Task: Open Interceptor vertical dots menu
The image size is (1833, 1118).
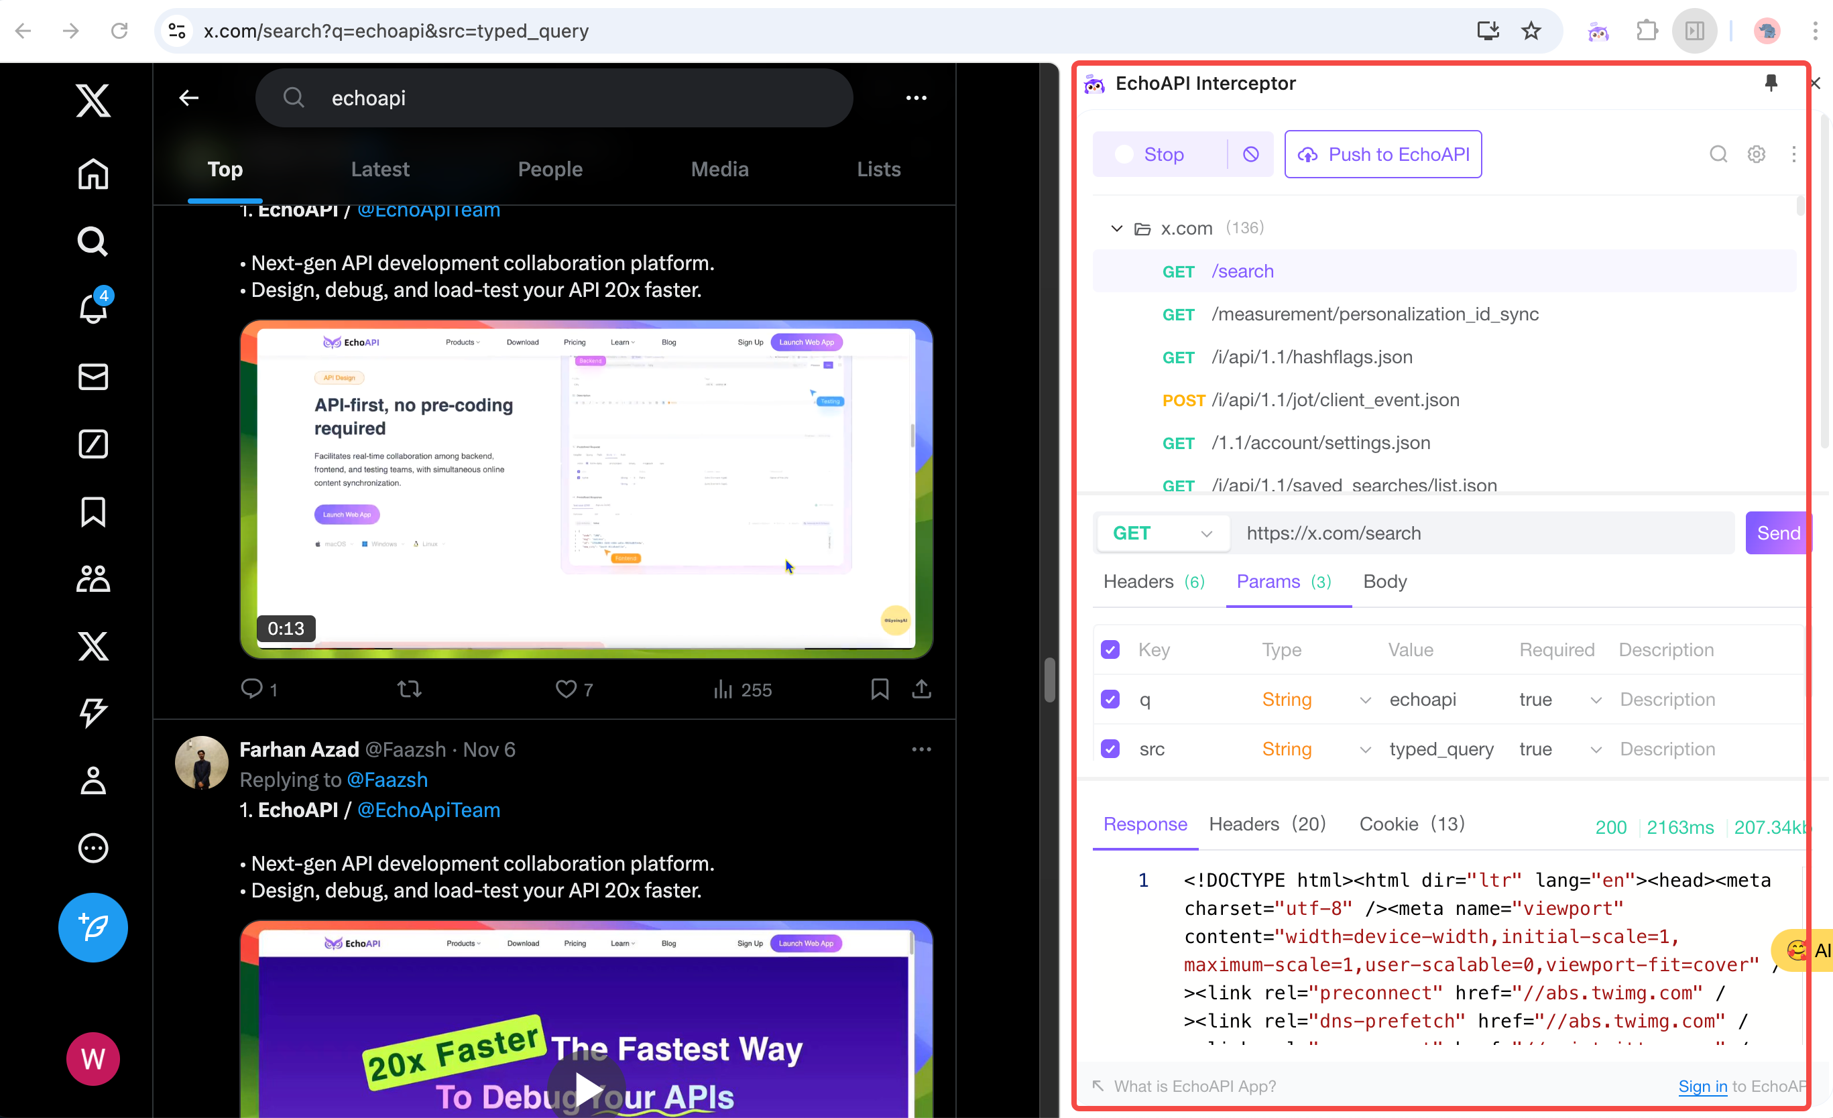Action: click(x=1793, y=154)
